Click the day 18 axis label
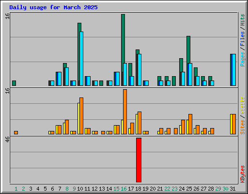This screenshot has width=248, height=194. pyautogui.click(x=138, y=189)
